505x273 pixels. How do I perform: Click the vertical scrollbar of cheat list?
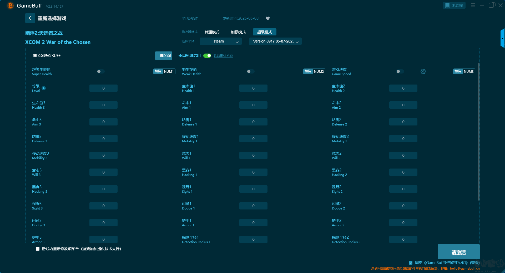coord(478,131)
